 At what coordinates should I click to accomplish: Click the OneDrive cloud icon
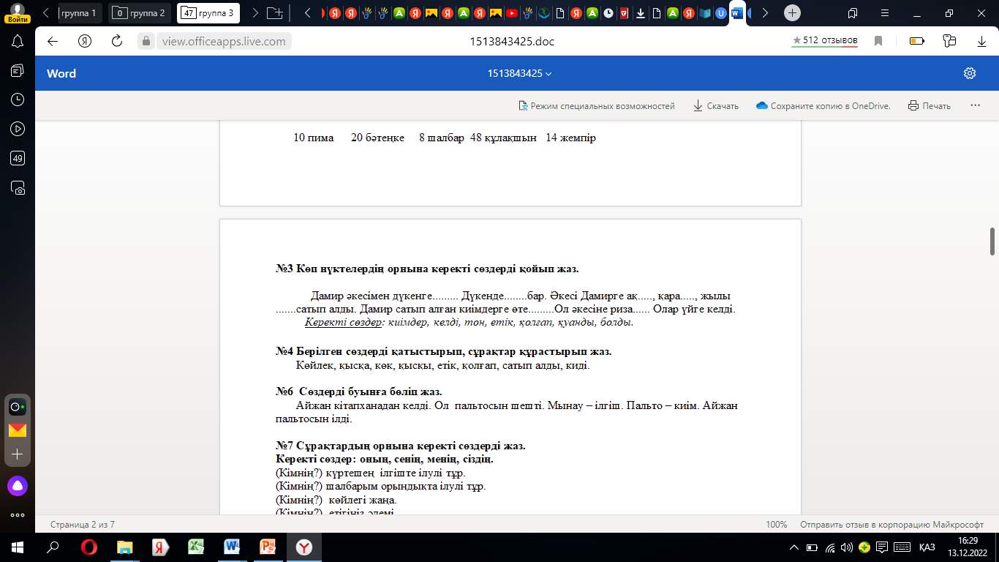tap(761, 106)
